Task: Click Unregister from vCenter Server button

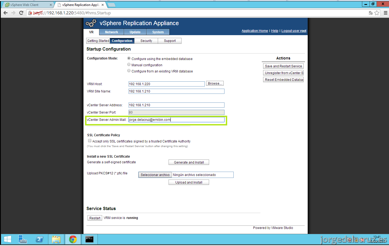Action: click(283, 73)
